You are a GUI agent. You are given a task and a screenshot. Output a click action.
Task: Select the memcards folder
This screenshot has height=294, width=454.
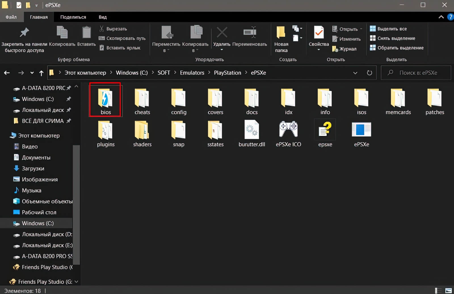[x=398, y=101]
